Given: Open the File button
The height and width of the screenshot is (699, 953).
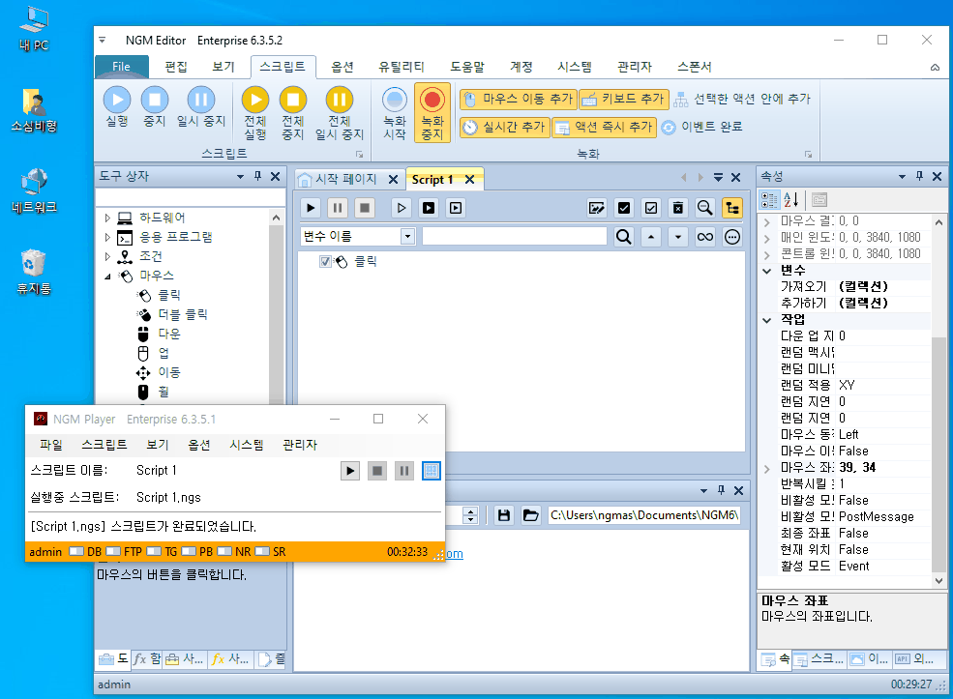Looking at the screenshot, I should tap(122, 67).
